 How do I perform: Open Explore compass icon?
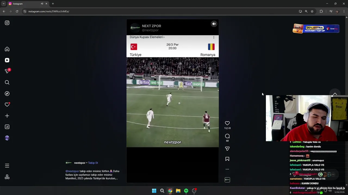[x=7, y=93]
